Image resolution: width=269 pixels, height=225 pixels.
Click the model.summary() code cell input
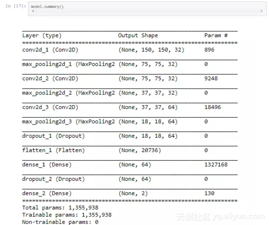(x=148, y=8)
